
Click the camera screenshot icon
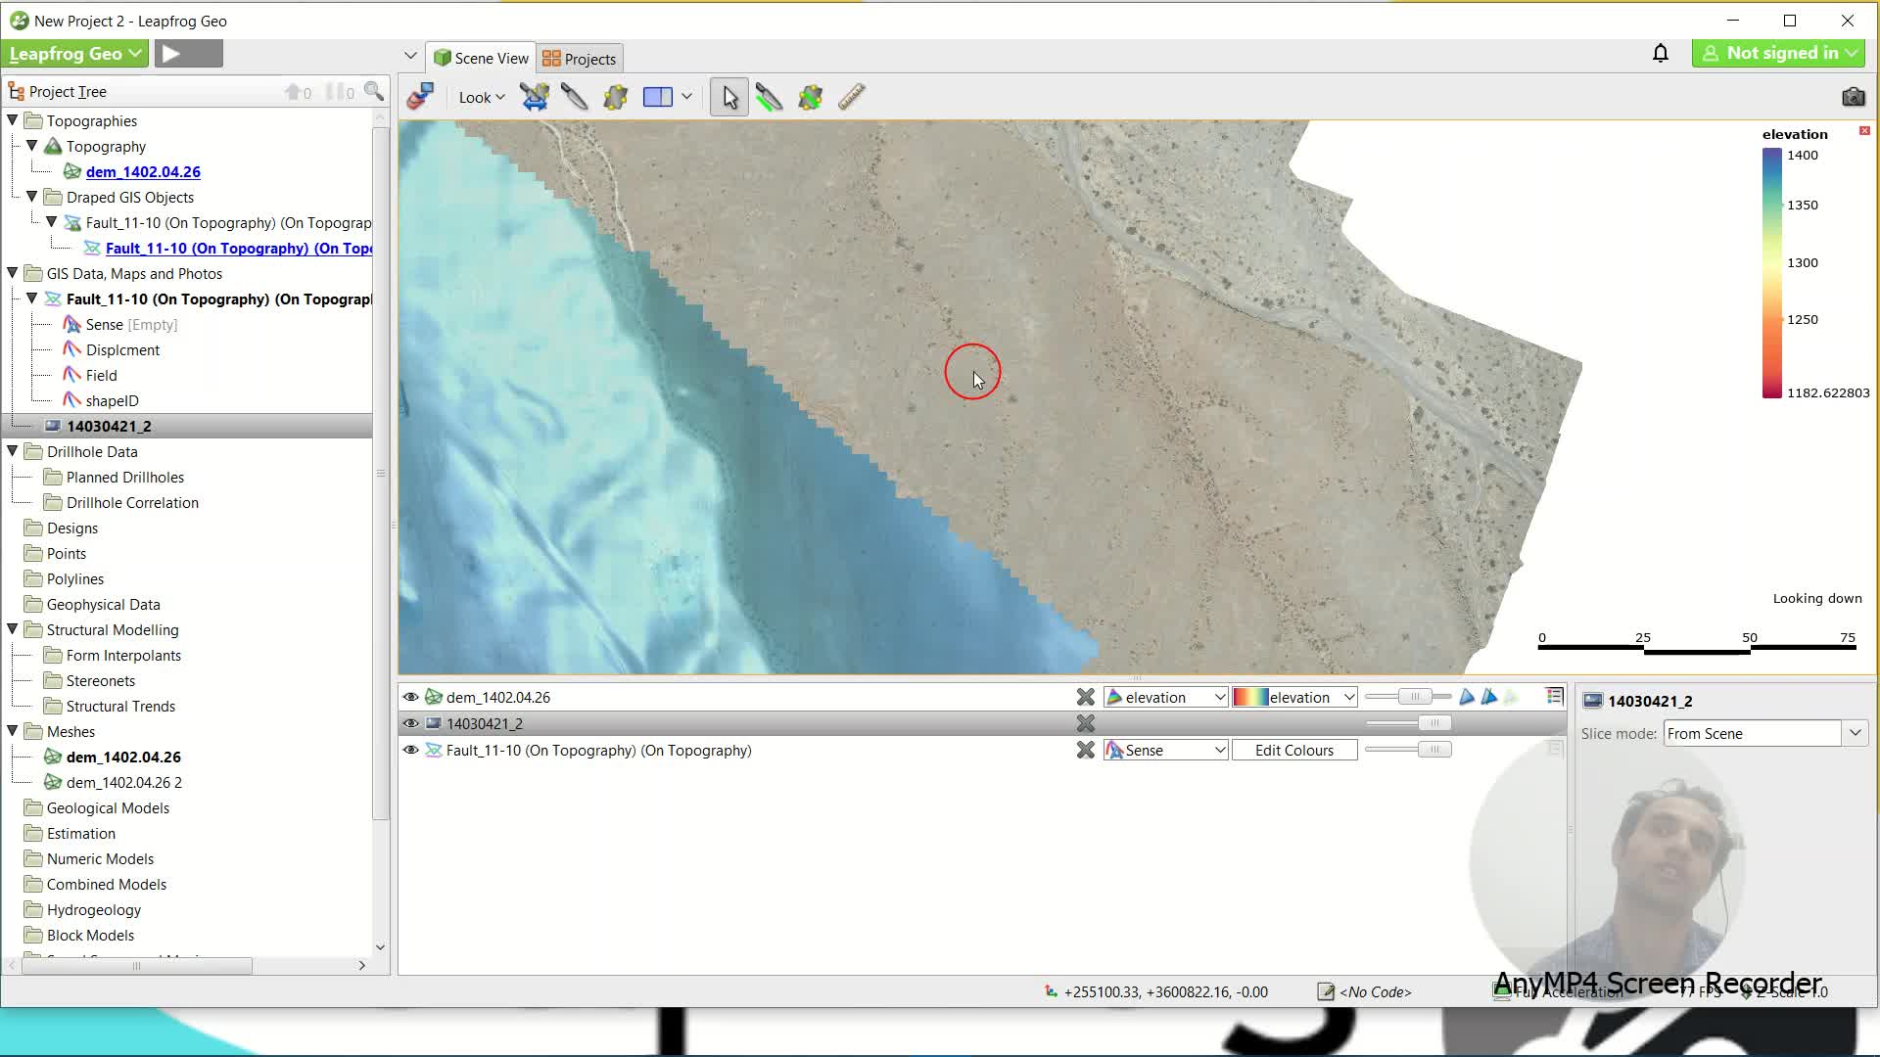(1853, 97)
